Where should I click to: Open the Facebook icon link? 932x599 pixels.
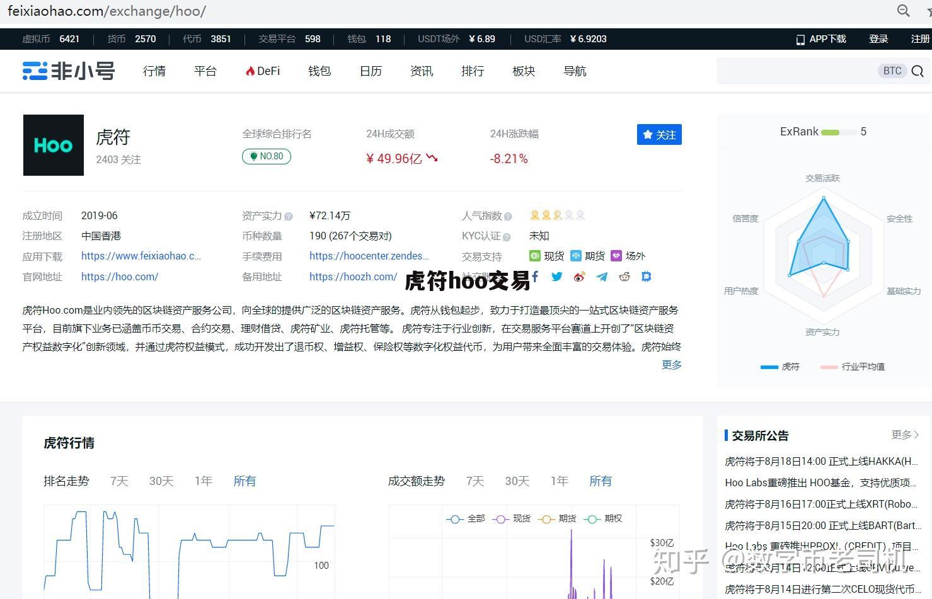pos(534,277)
